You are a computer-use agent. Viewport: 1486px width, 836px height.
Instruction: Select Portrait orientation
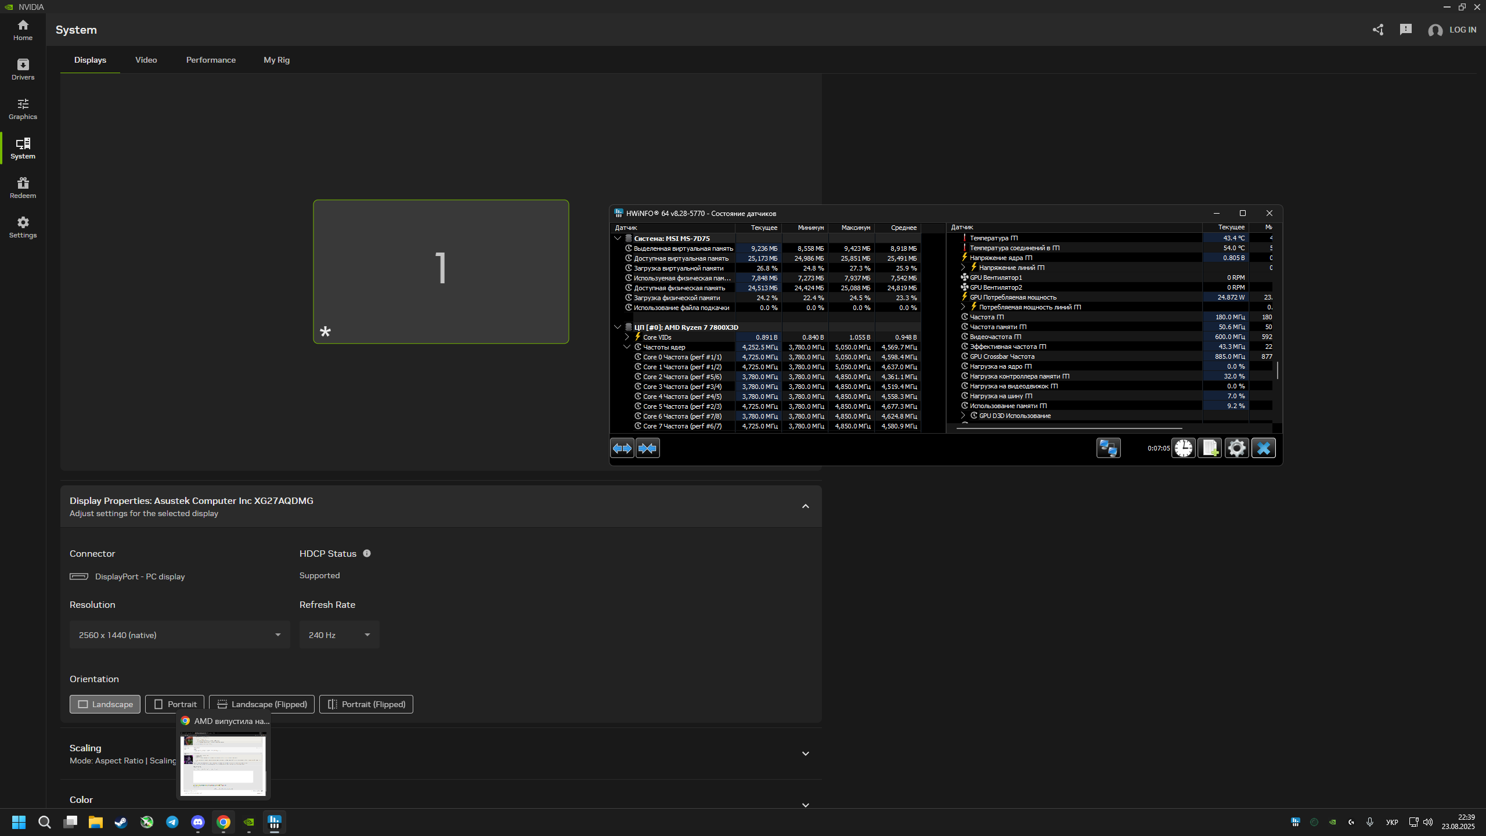175,704
